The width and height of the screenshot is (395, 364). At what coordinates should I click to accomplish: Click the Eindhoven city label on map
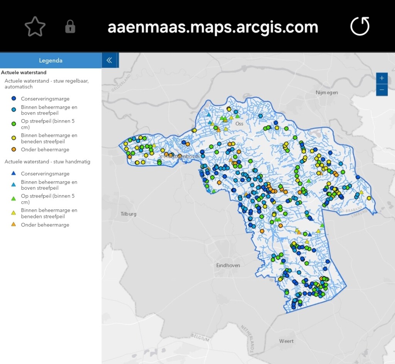pyautogui.click(x=228, y=265)
